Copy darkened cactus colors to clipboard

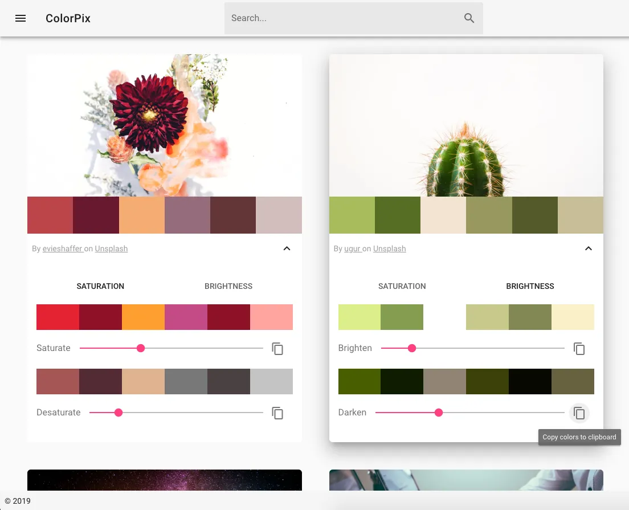(579, 413)
